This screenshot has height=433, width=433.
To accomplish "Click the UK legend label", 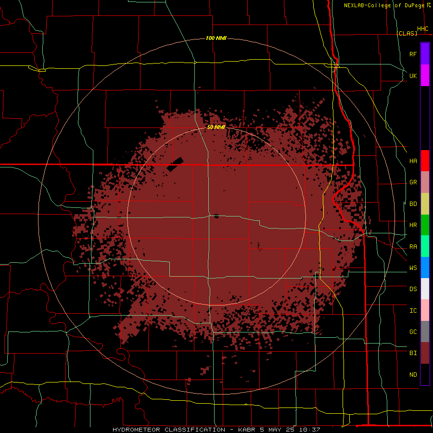I will pos(413,76).
